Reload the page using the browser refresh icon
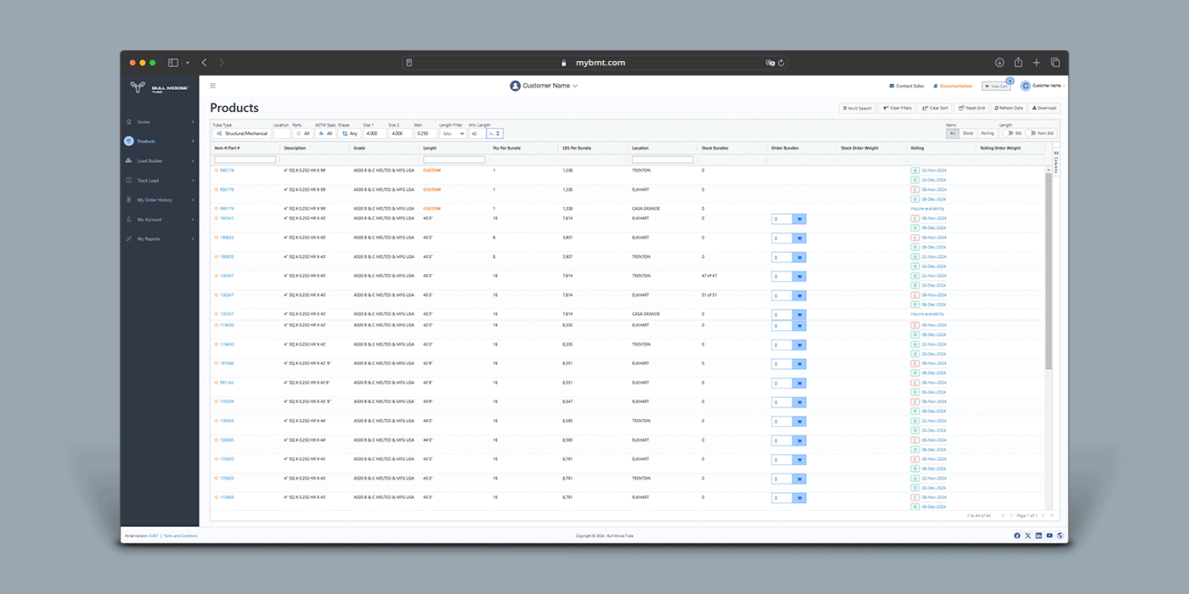1189x594 pixels. (x=780, y=63)
